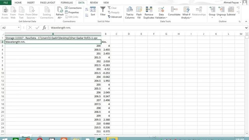Sort Z to A descending

87,15
